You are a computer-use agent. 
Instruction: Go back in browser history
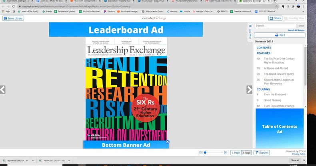pos(3,6)
